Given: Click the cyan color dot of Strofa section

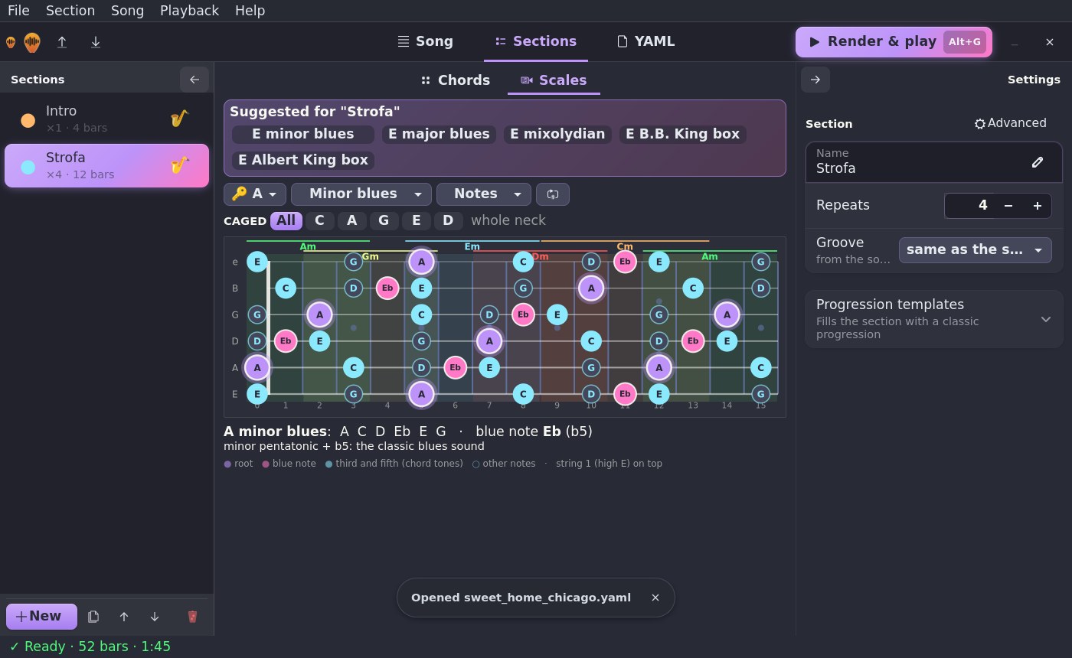Looking at the screenshot, I should (28, 167).
